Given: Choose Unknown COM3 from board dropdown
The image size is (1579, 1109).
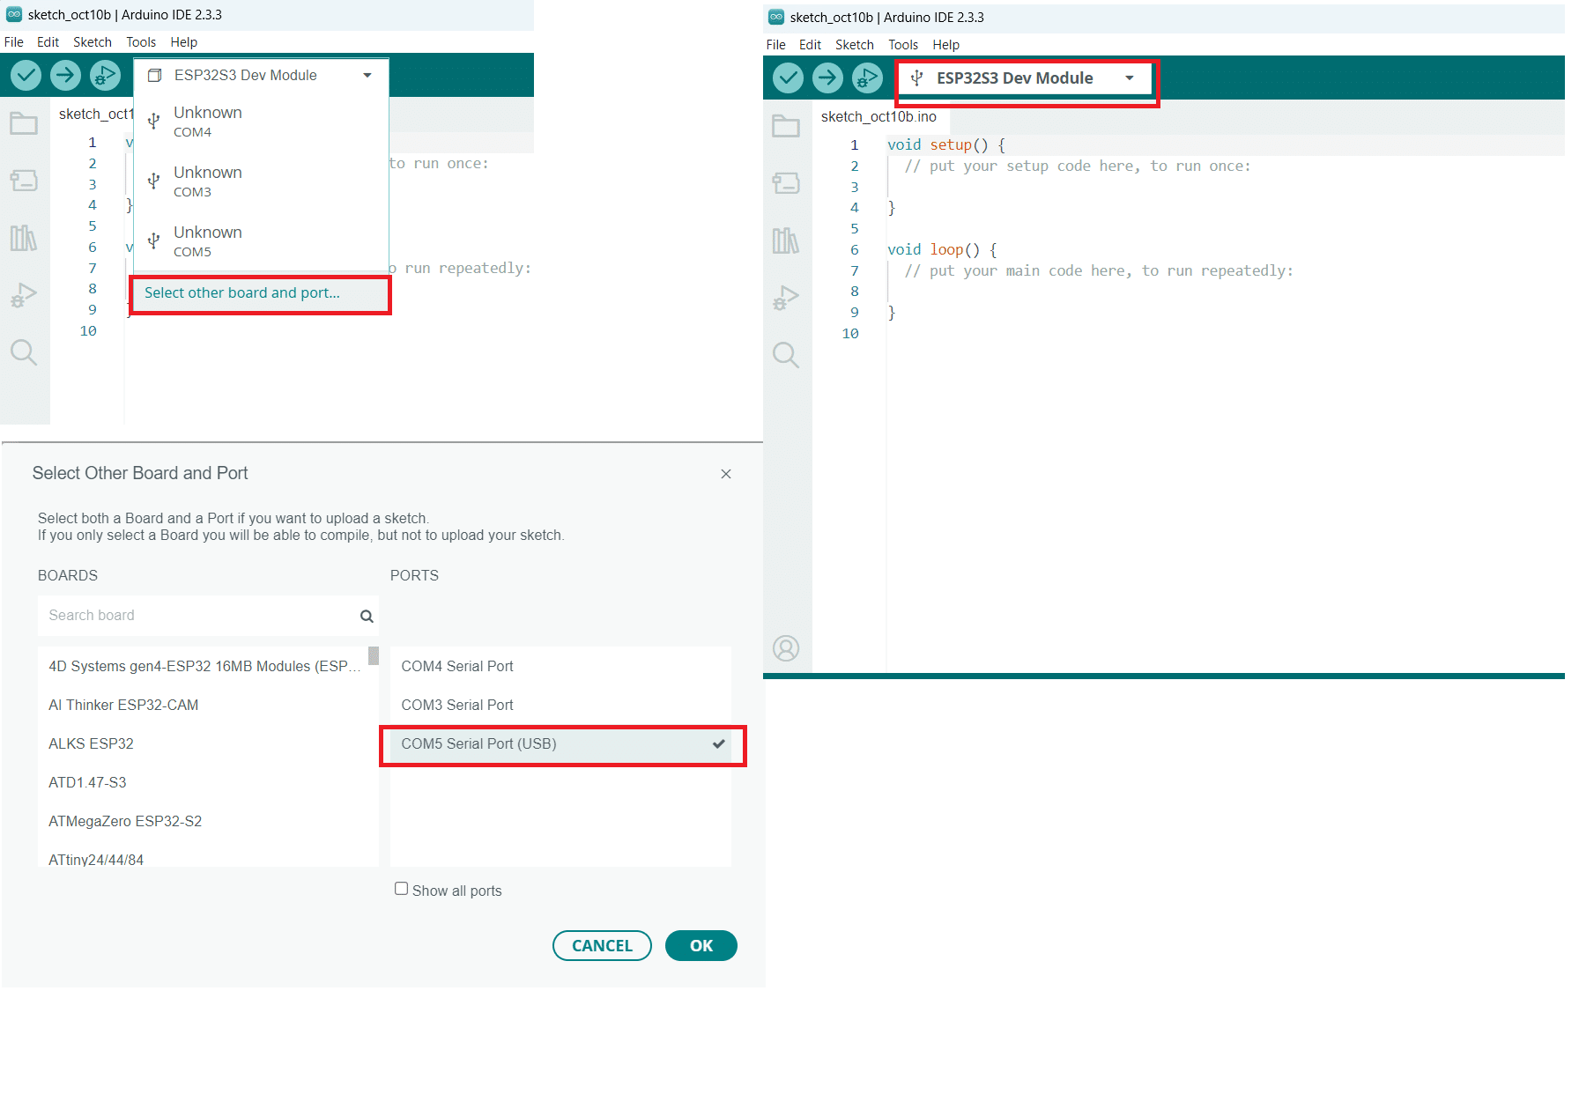Looking at the screenshot, I should [x=261, y=181].
